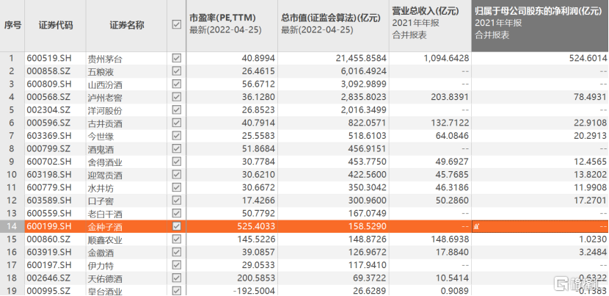Click security name 山西汾酒
The height and width of the screenshot is (296, 609).
(106, 84)
